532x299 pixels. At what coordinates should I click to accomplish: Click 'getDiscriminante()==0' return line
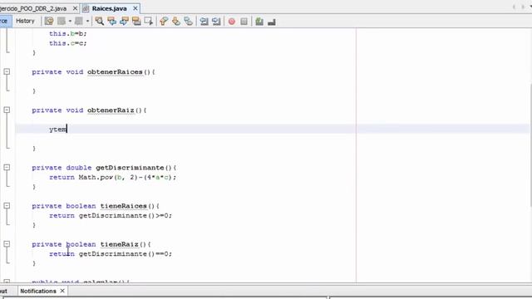pyautogui.click(x=111, y=254)
